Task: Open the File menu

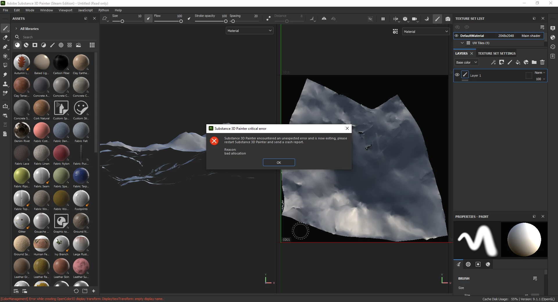Action: 6,10
